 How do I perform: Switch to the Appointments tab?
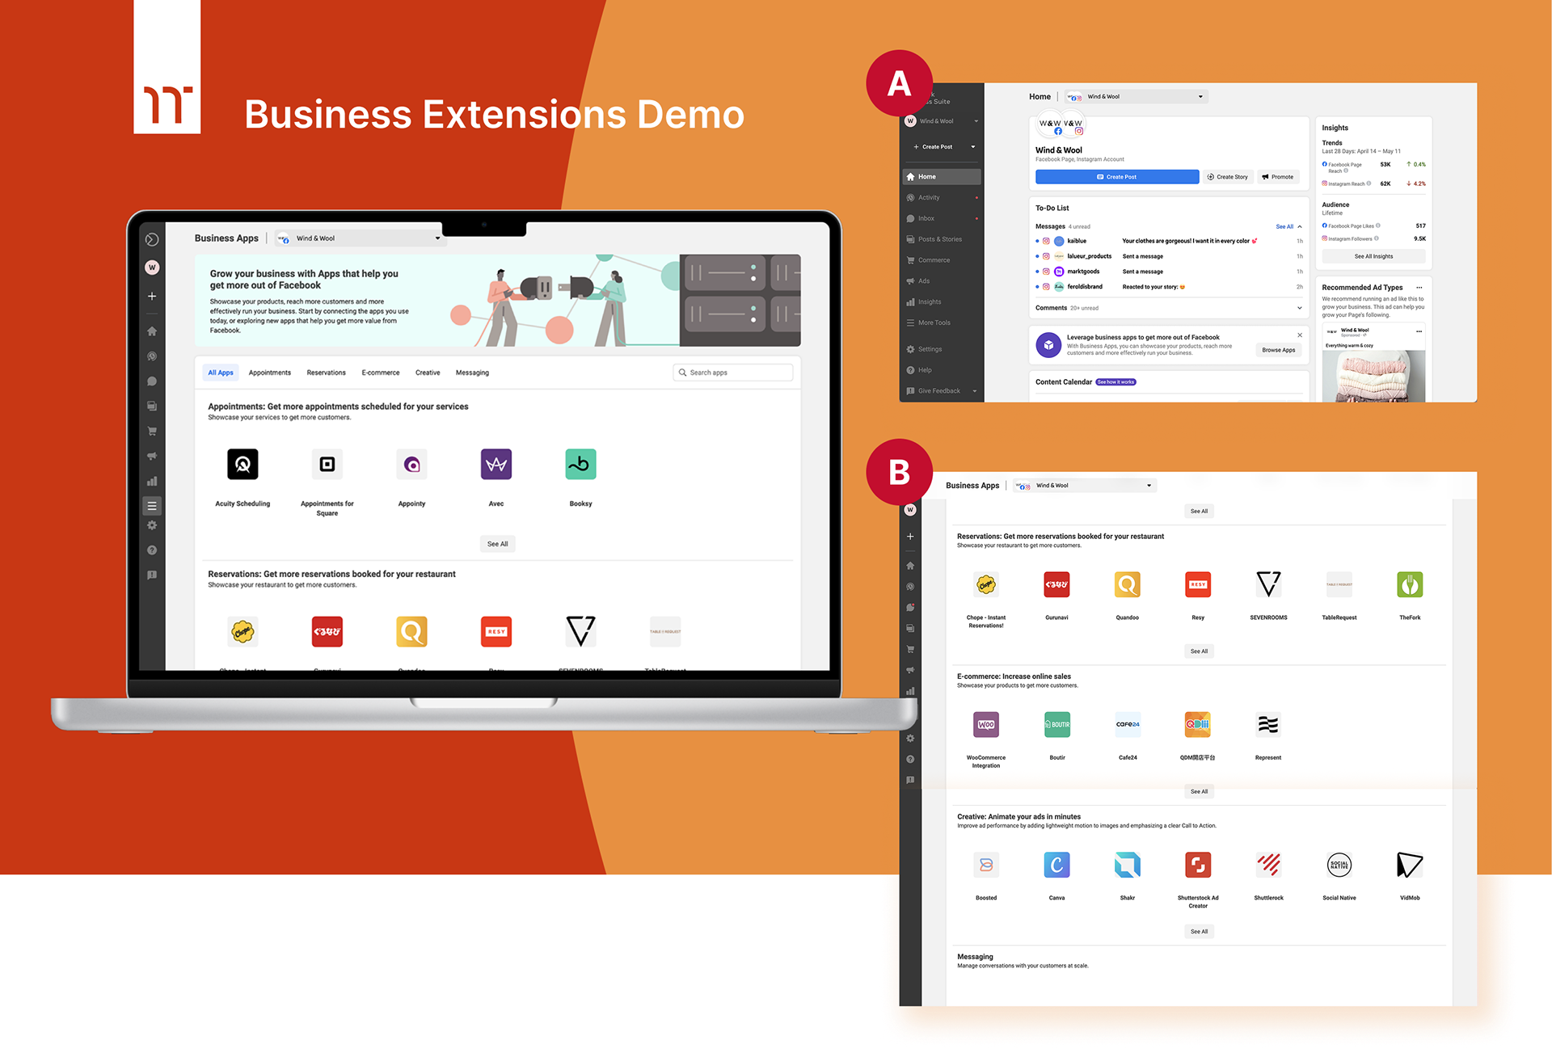(269, 373)
